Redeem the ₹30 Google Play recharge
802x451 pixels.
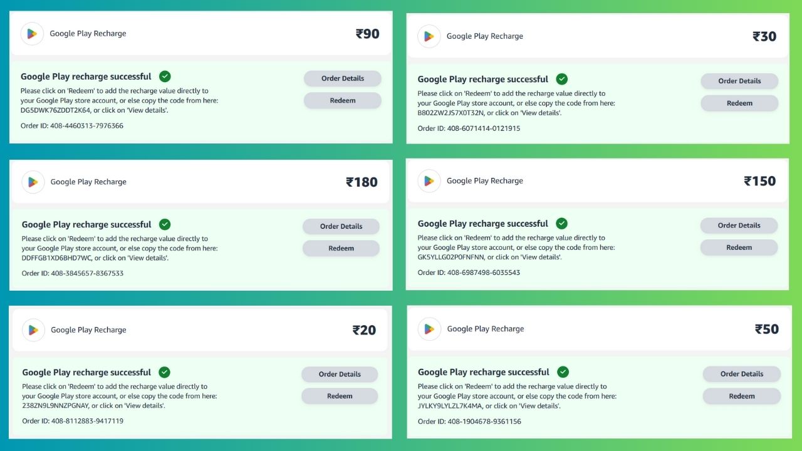coord(739,103)
